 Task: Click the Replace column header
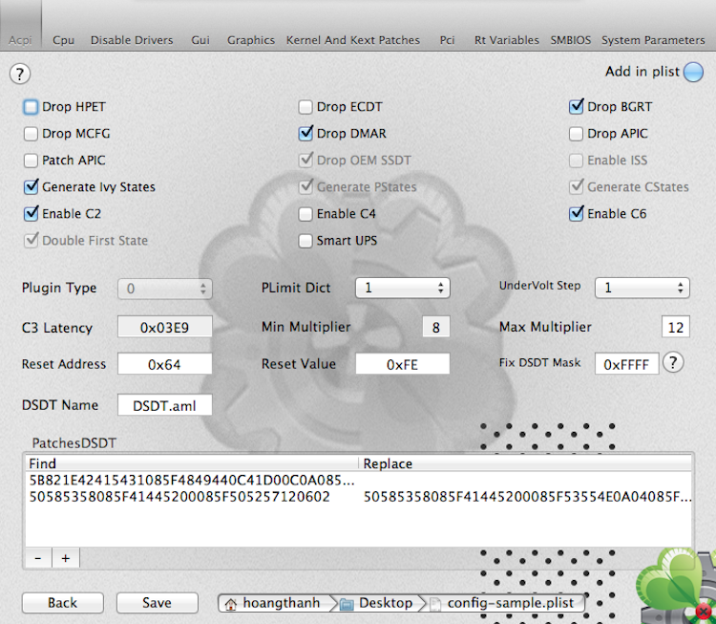[525, 463]
